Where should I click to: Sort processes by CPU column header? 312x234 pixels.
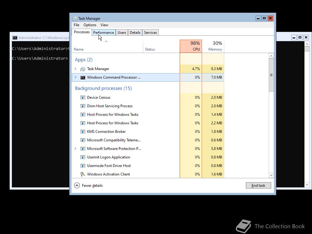pos(191,46)
